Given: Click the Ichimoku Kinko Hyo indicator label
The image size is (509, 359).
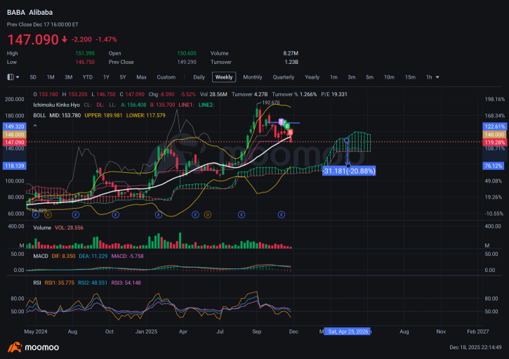Looking at the screenshot, I should pos(56,105).
